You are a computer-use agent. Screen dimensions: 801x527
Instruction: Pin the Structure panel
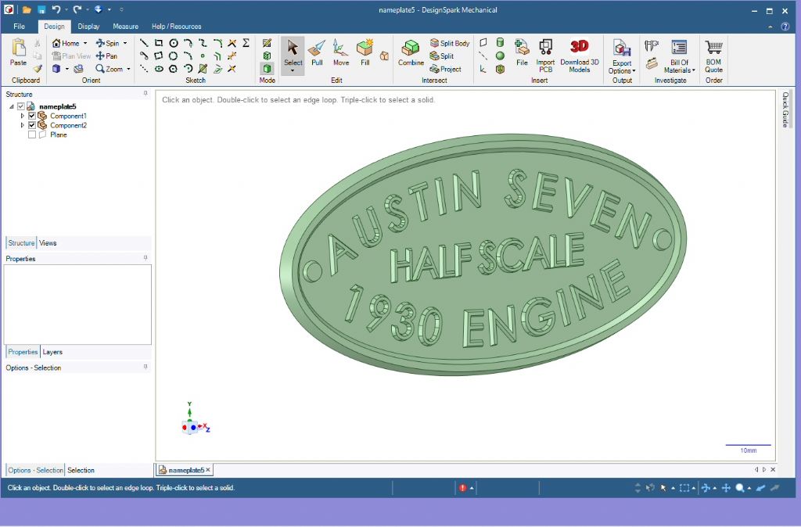click(145, 94)
